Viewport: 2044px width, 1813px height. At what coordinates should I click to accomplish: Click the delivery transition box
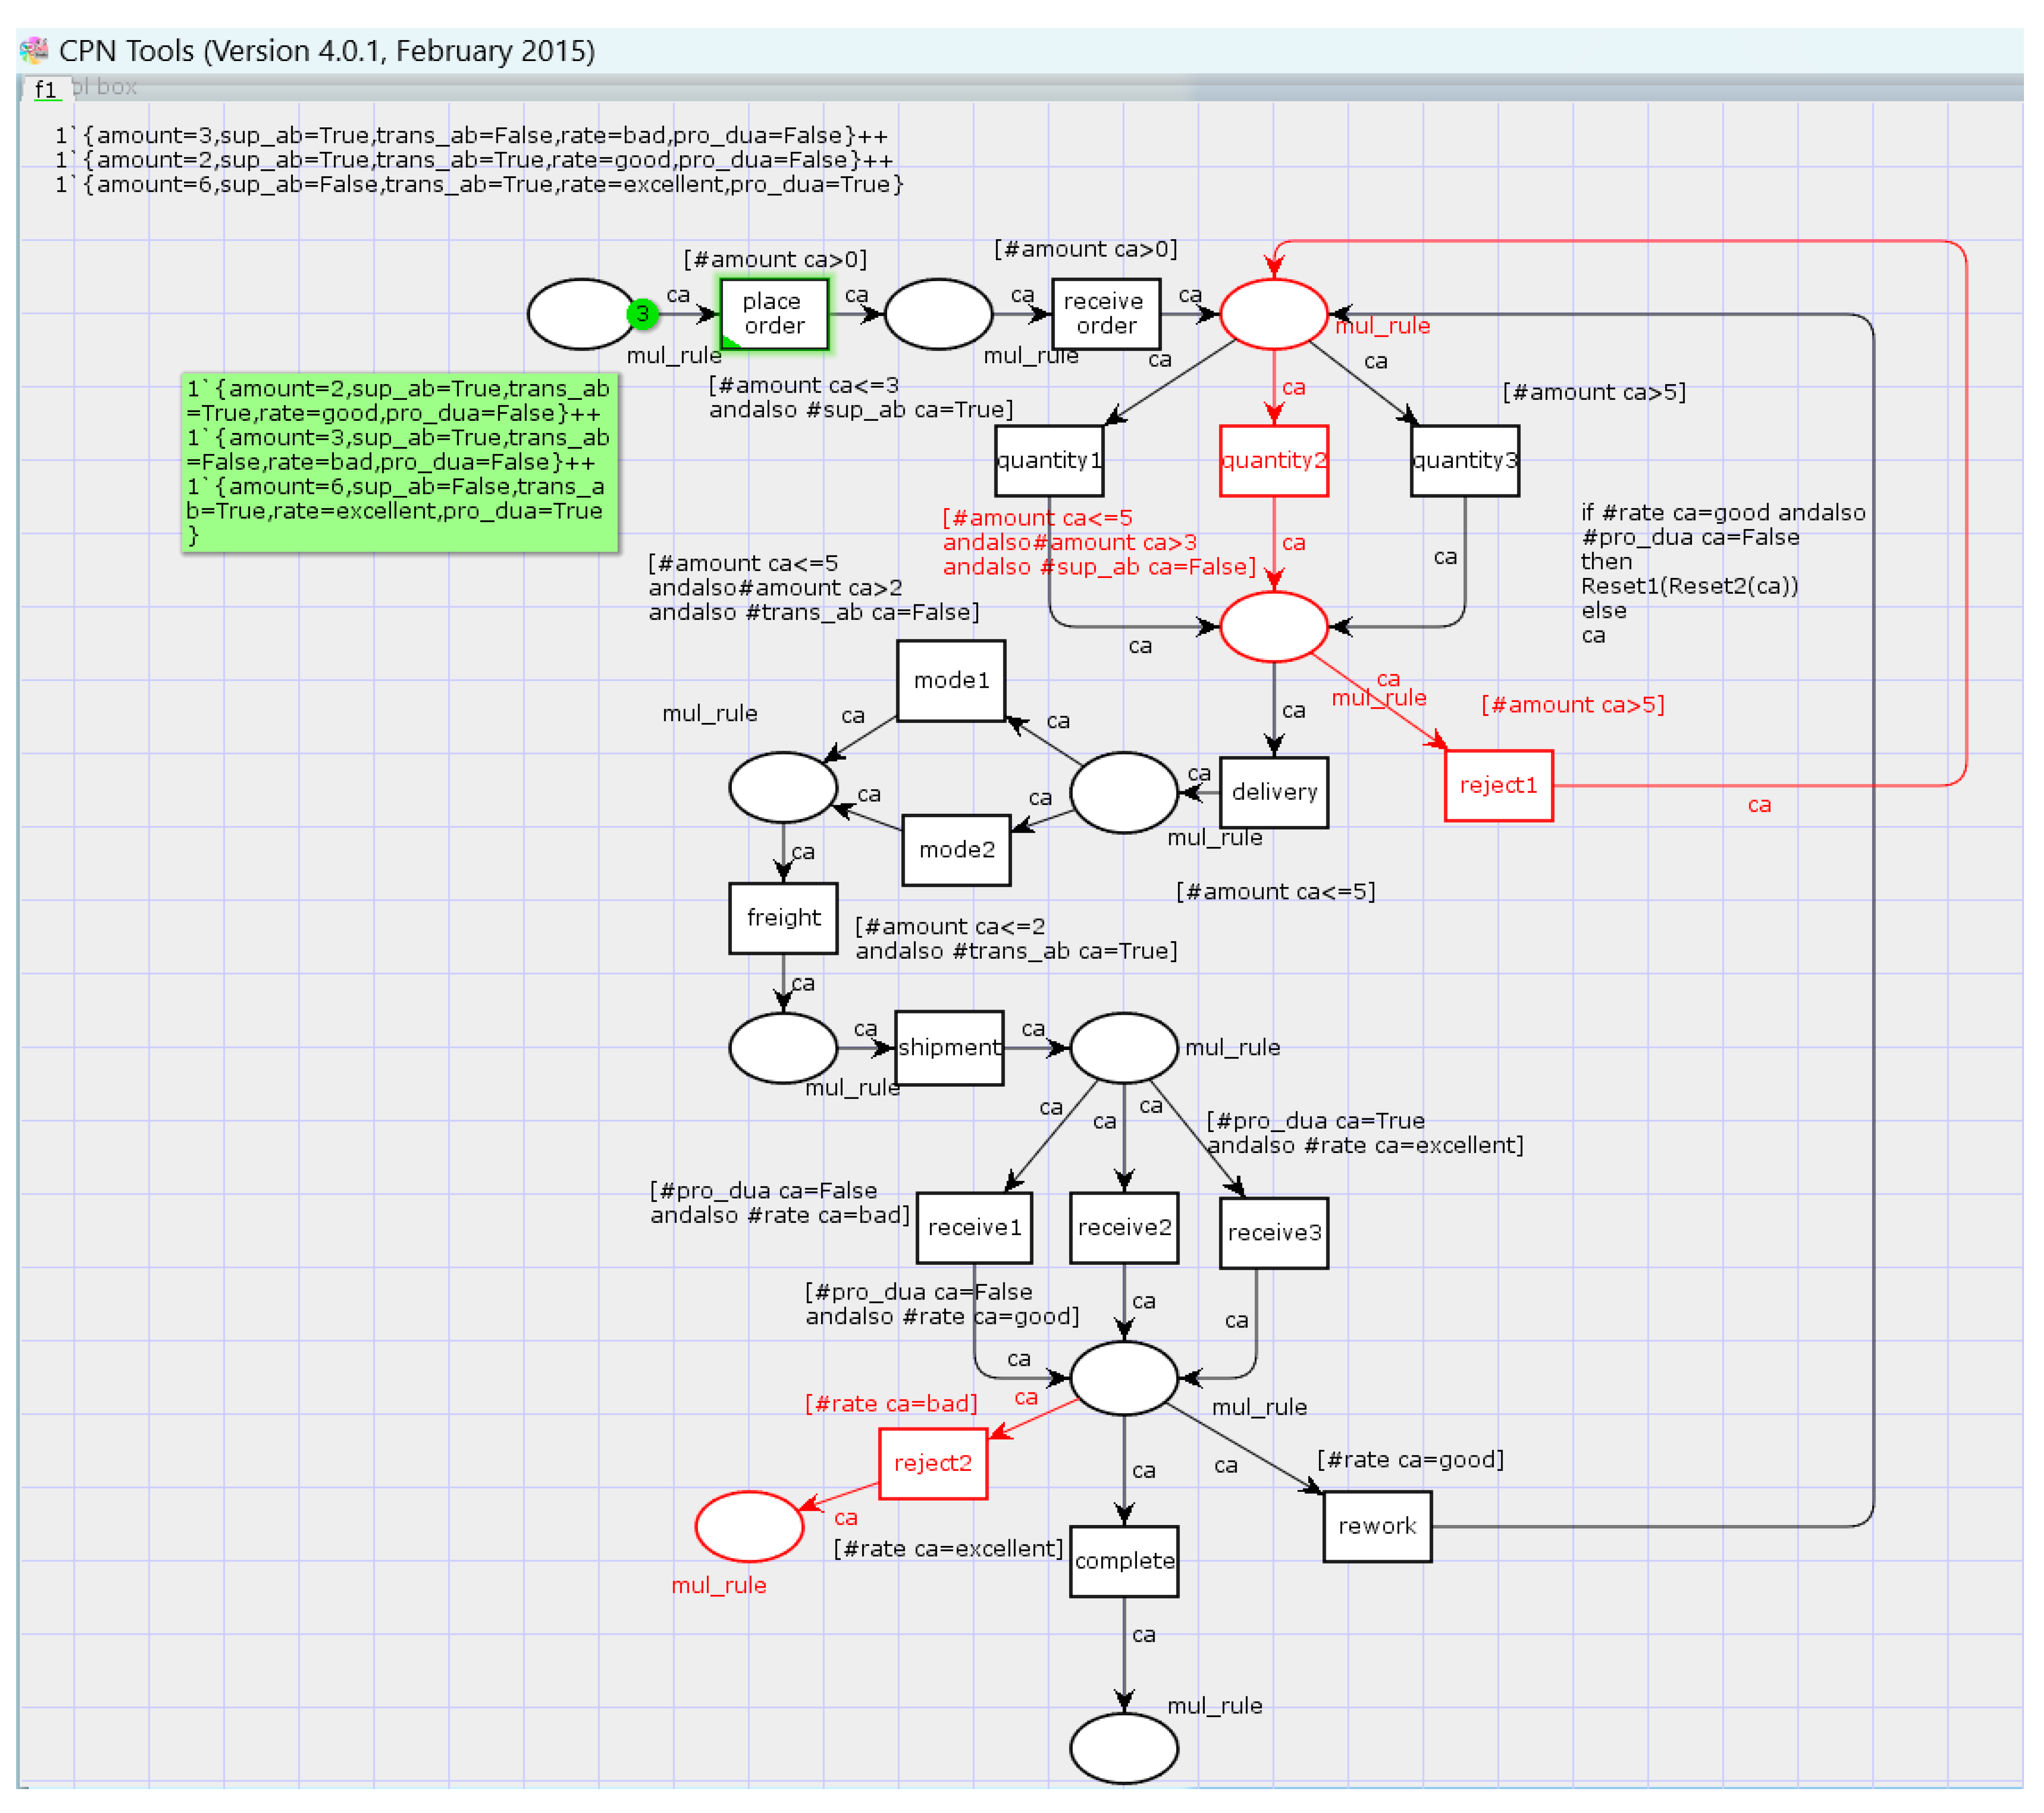click(1273, 792)
